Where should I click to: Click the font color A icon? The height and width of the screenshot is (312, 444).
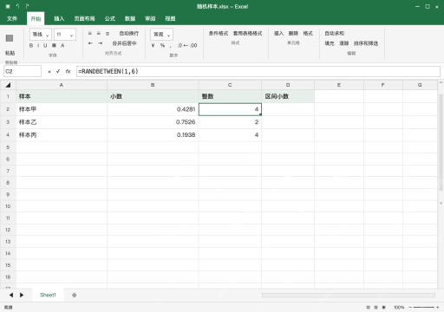coord(62,45)
